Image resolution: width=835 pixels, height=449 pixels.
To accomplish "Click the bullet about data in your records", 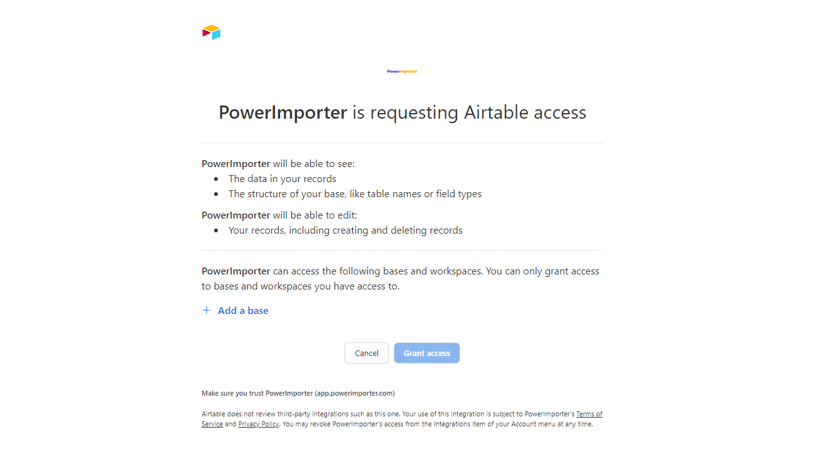I will point(282,178).
